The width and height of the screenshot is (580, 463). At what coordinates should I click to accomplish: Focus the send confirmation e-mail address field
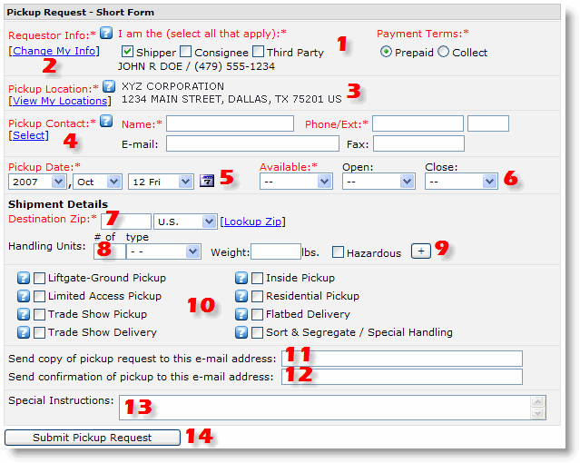coord(402,377)
